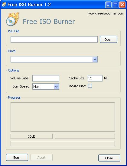The height and width of the screenshot is (166, 127).
Task: Click the Close button at bottom
Action: point(109,158)
